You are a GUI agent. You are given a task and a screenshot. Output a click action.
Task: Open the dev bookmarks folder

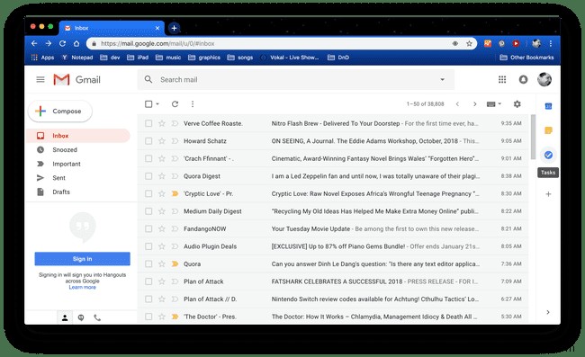pos(110,58)
